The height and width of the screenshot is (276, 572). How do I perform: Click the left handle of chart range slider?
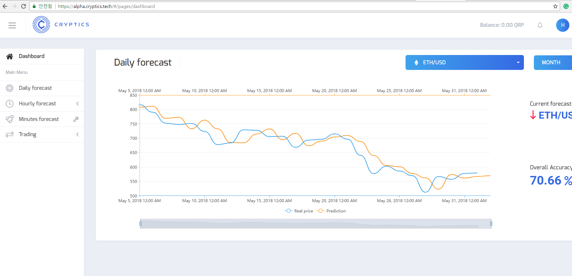141,224
